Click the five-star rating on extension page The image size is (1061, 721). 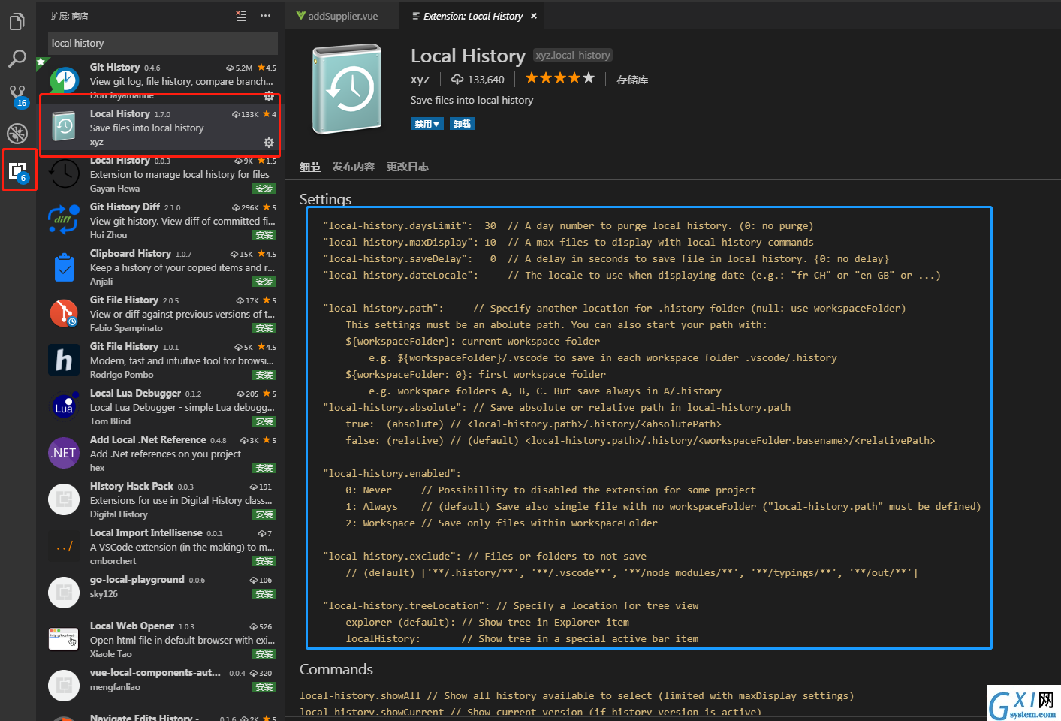pos(559,78)
